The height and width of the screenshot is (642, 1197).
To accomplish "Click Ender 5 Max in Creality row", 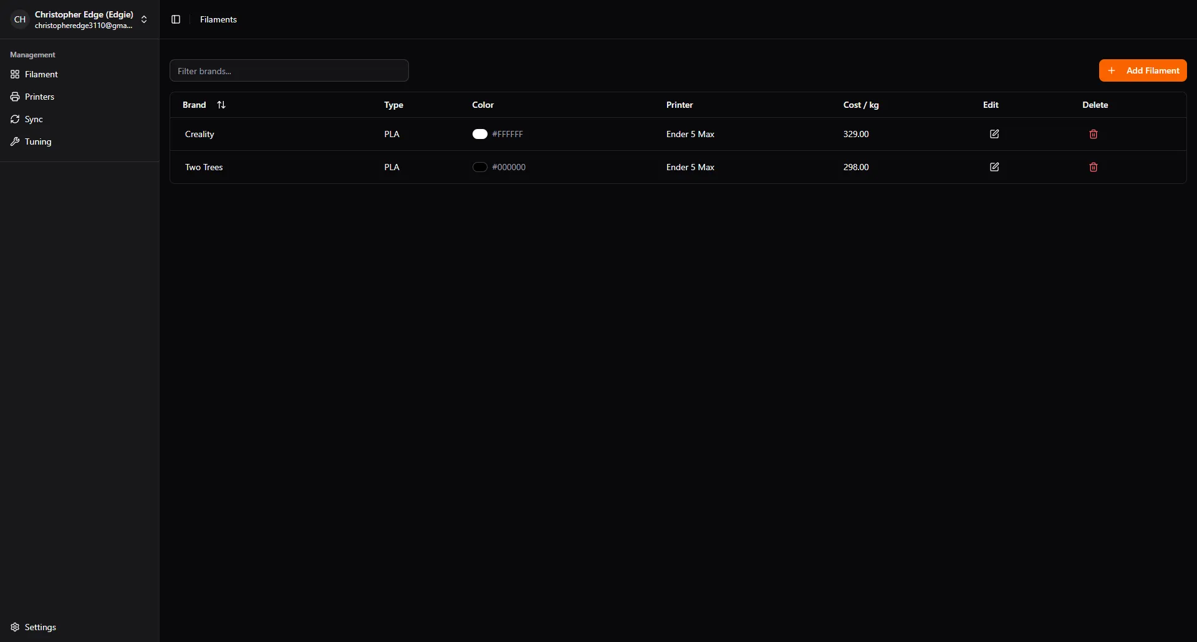I will 690,134.
